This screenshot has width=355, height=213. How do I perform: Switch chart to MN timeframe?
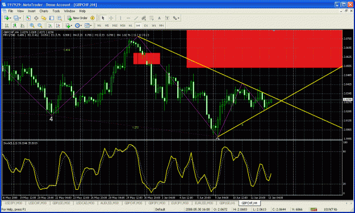pyautogui.click(x=161, y=25)
